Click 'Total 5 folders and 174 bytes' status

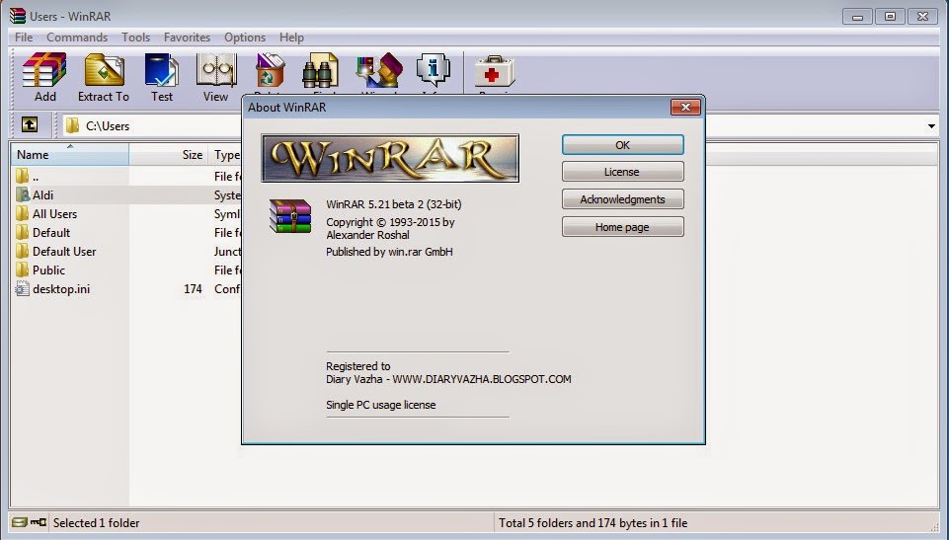pos(593,522)
